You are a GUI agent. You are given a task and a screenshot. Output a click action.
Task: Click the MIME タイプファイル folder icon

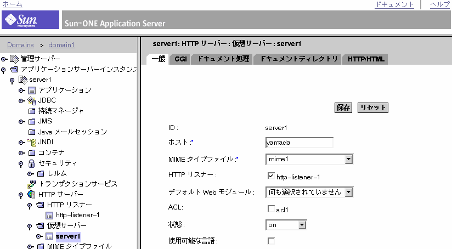41,246
